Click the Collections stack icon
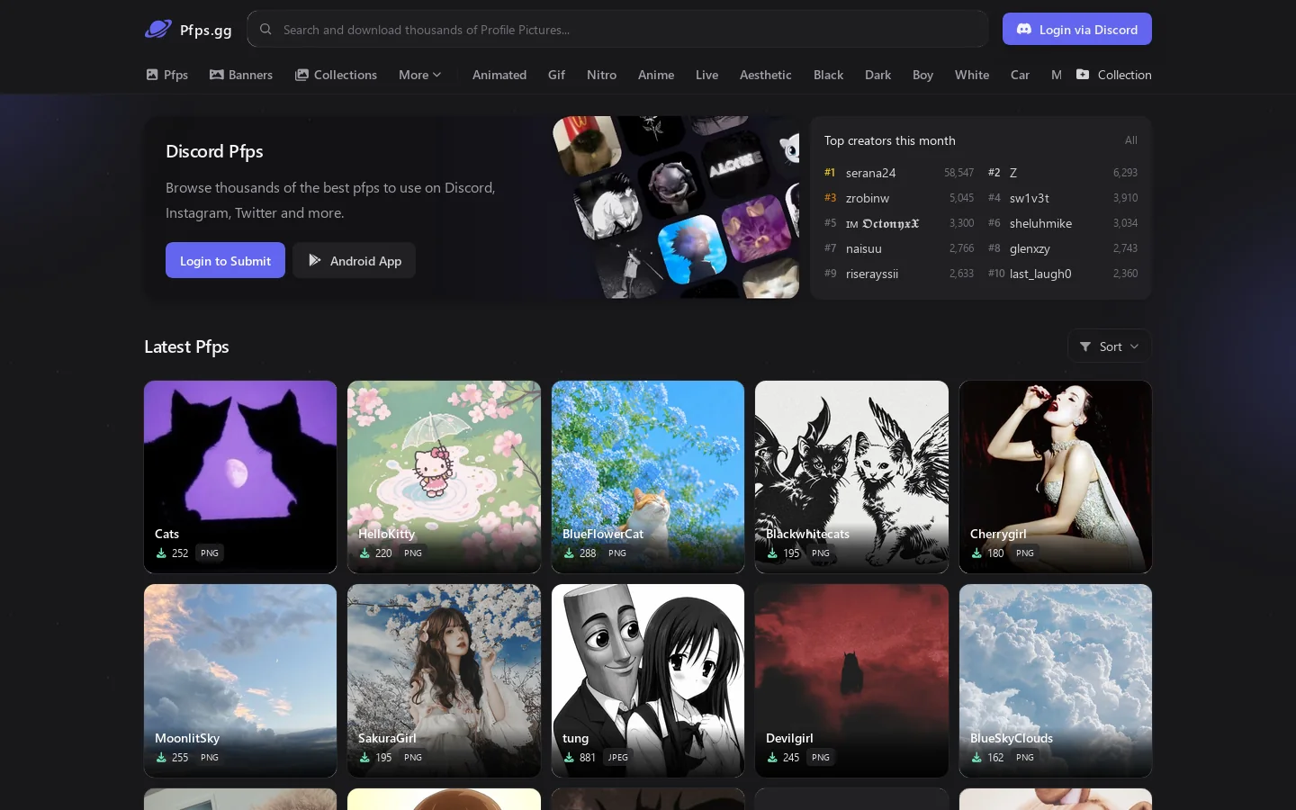The width and height of the screenshot is (1296, 810). tap(301, 75)
